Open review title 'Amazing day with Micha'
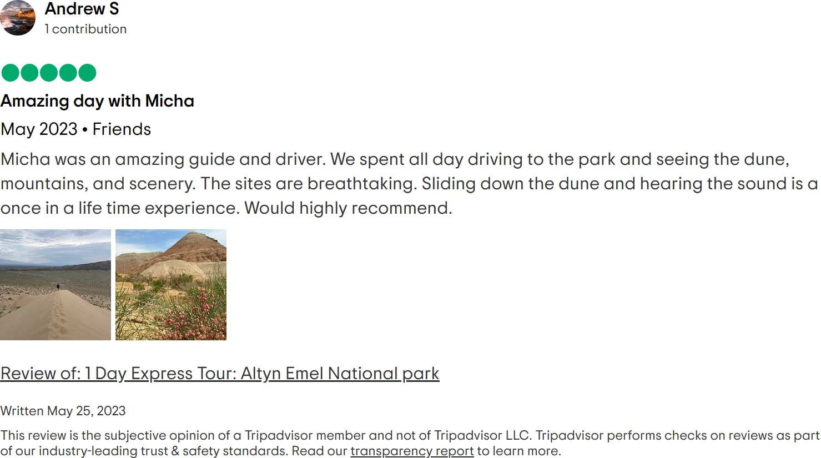The image size is (821, 458). (x=97, y=101)
